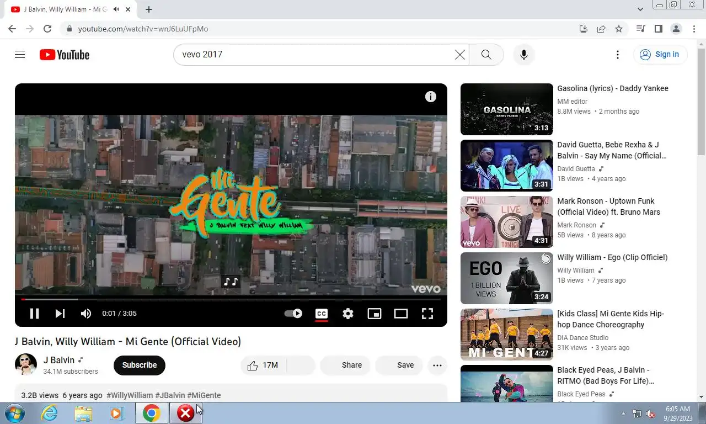Reload the YouTube page
This screenshot has width=706, height=424.
(x=47, y=29)
